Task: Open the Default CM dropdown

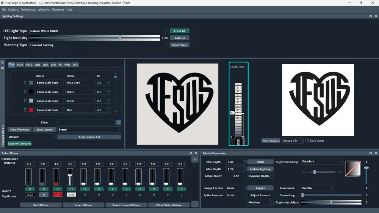Action: pos(292,141)
